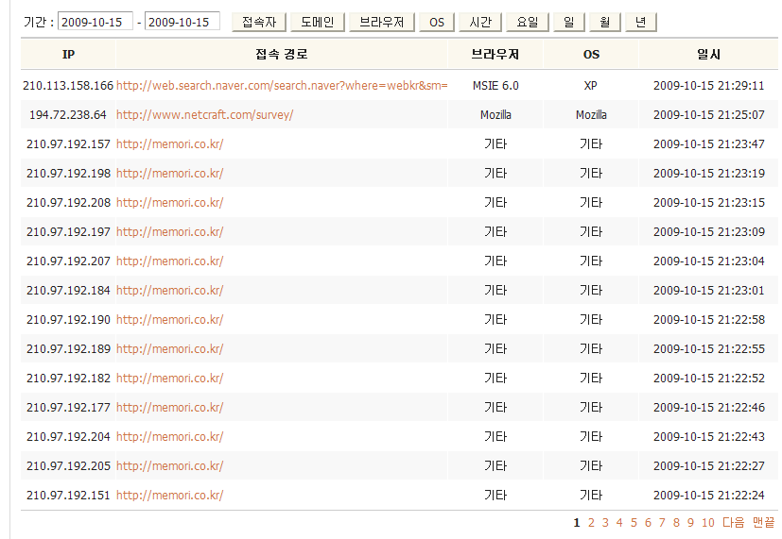Open the 시간 statistics button

(479, 22)
